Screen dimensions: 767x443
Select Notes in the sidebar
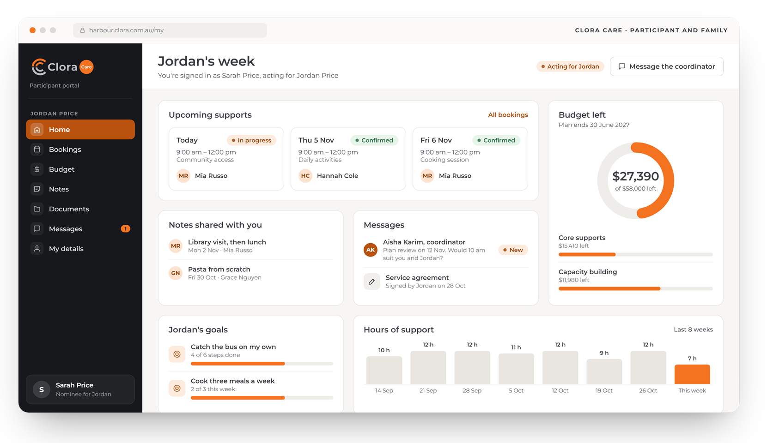(80, 189)
